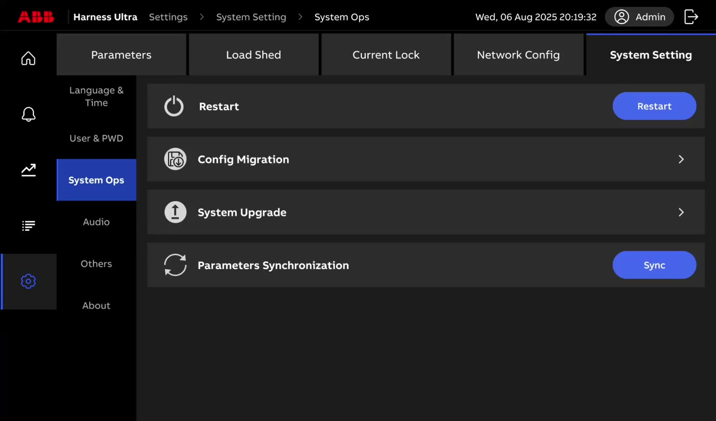
Task: Click the Config Migration disk icon
Action: click(x=176, y=159)
